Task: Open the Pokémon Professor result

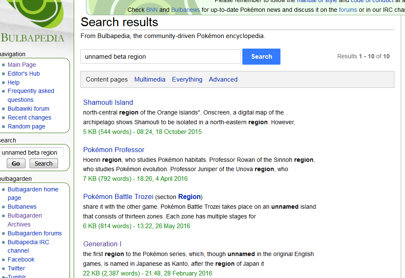Action: pyautogui.click(x=114, y=150)
